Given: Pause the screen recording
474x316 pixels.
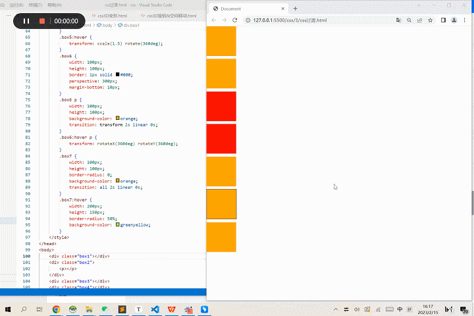Looking at the screenshot, I should tap(26, 21).
